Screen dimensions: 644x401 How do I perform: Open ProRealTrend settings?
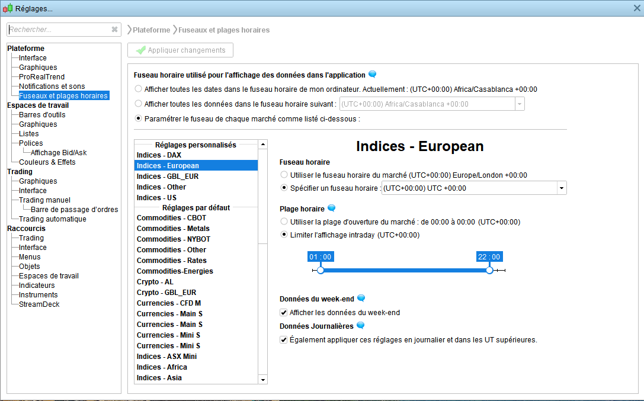coord(41,77)
